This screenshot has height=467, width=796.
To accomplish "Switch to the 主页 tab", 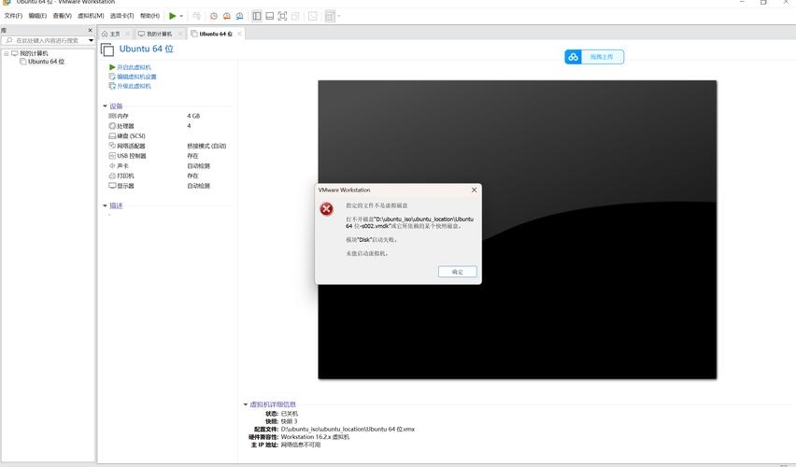I will 115,34.
